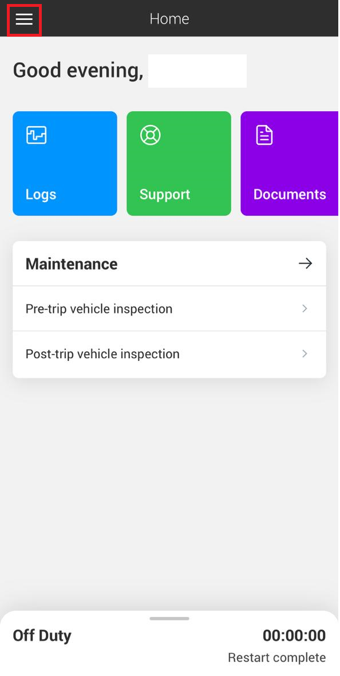Select Post-trip vehicle inspection row
Screen dimensions: 340x676
point(169,355)
